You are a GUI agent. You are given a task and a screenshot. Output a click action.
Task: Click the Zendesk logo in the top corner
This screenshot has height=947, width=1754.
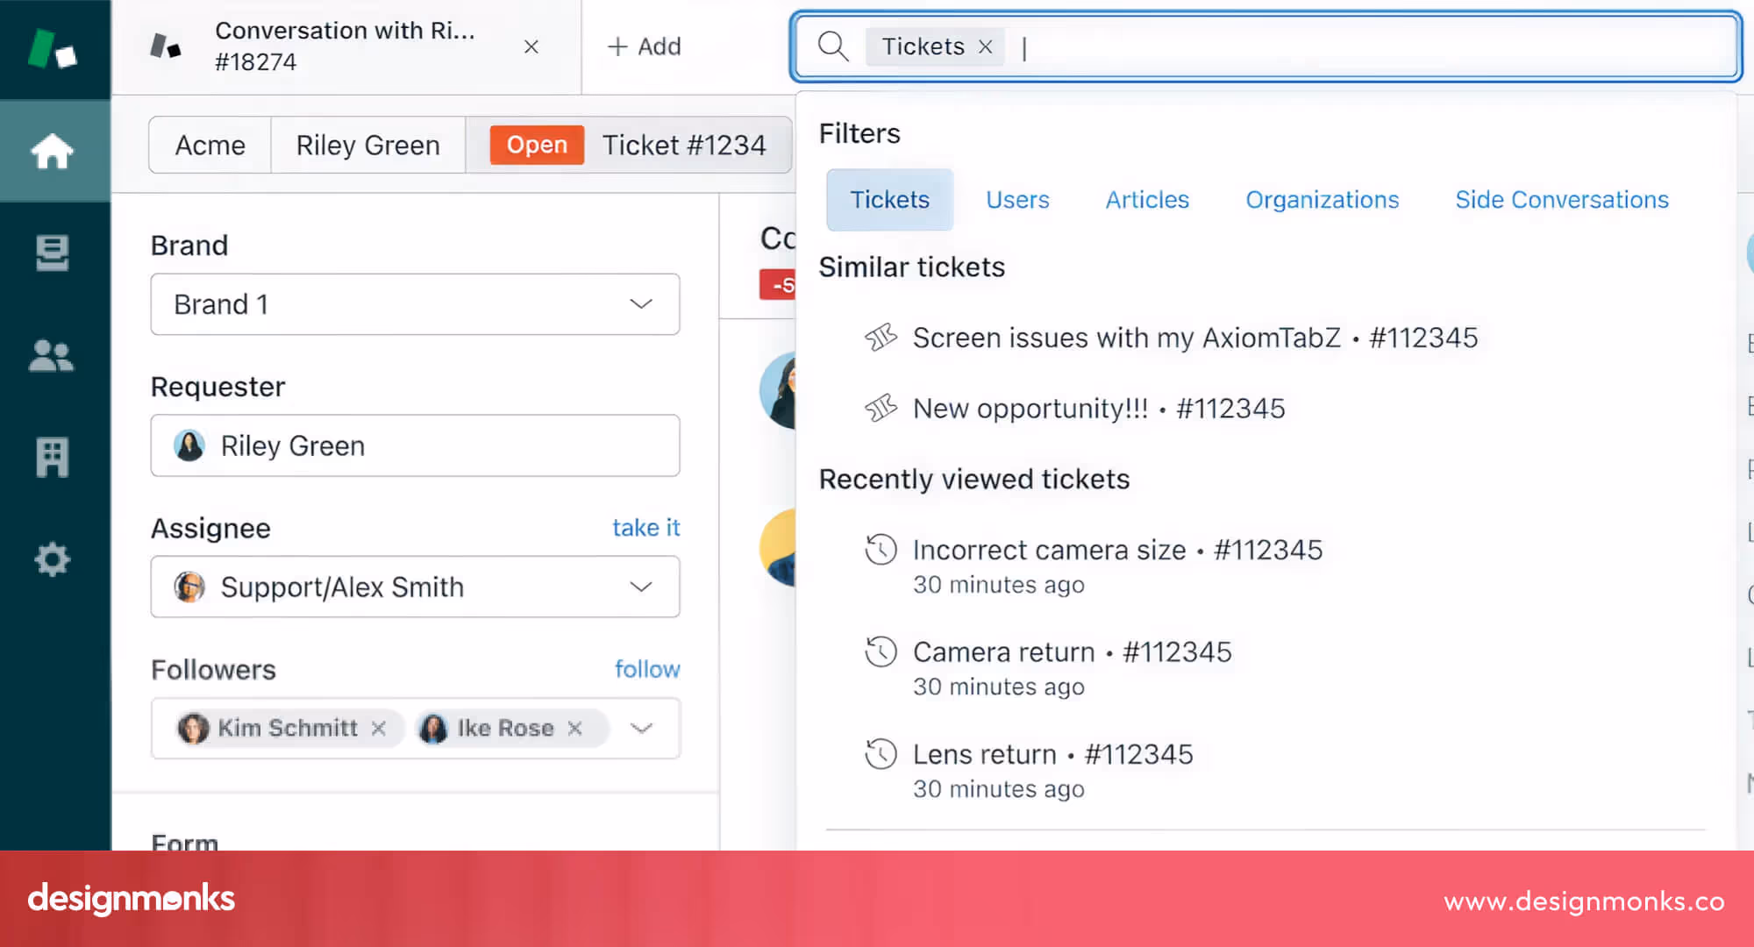[x=53, y=48]
